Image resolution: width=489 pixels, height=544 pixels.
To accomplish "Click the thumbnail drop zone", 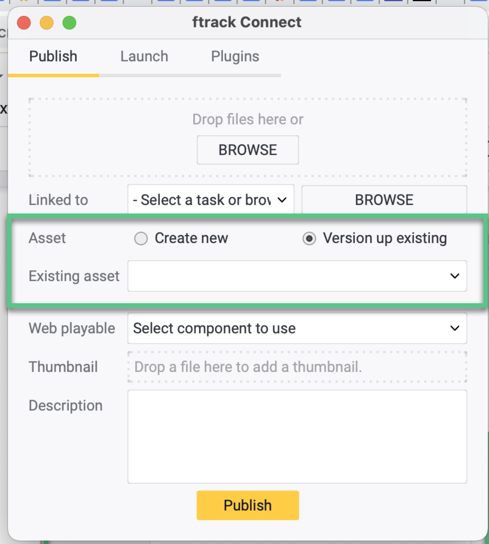I will tap(297, 367).
